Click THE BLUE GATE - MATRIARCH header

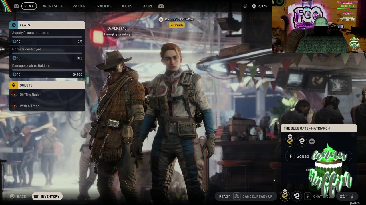tap(319, 128)
